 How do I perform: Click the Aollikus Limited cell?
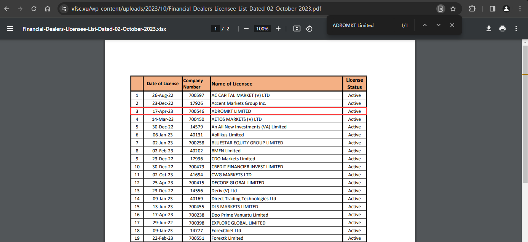pos(277,135)
